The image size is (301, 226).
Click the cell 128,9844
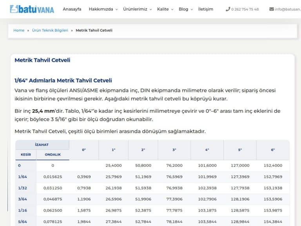click(x=240, y=222)
